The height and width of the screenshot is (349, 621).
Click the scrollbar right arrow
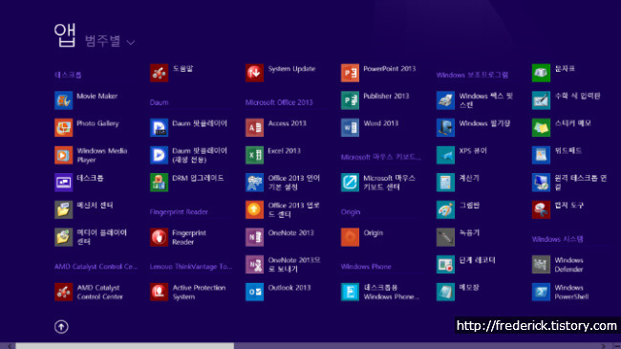(x=603, y=346)
